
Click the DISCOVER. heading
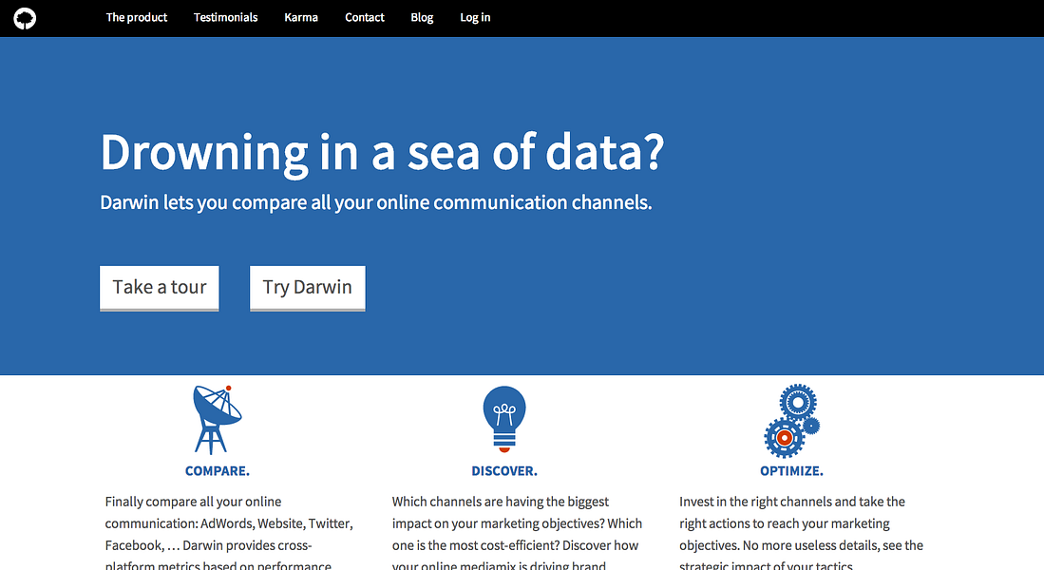click(504, 471)
